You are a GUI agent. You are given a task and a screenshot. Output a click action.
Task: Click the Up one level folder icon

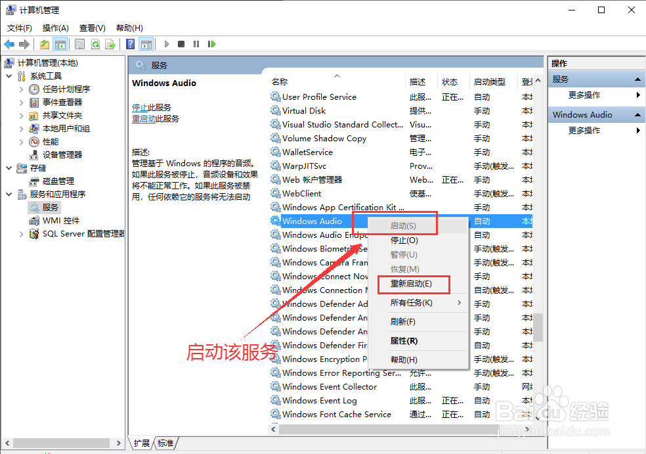(45, 44)
